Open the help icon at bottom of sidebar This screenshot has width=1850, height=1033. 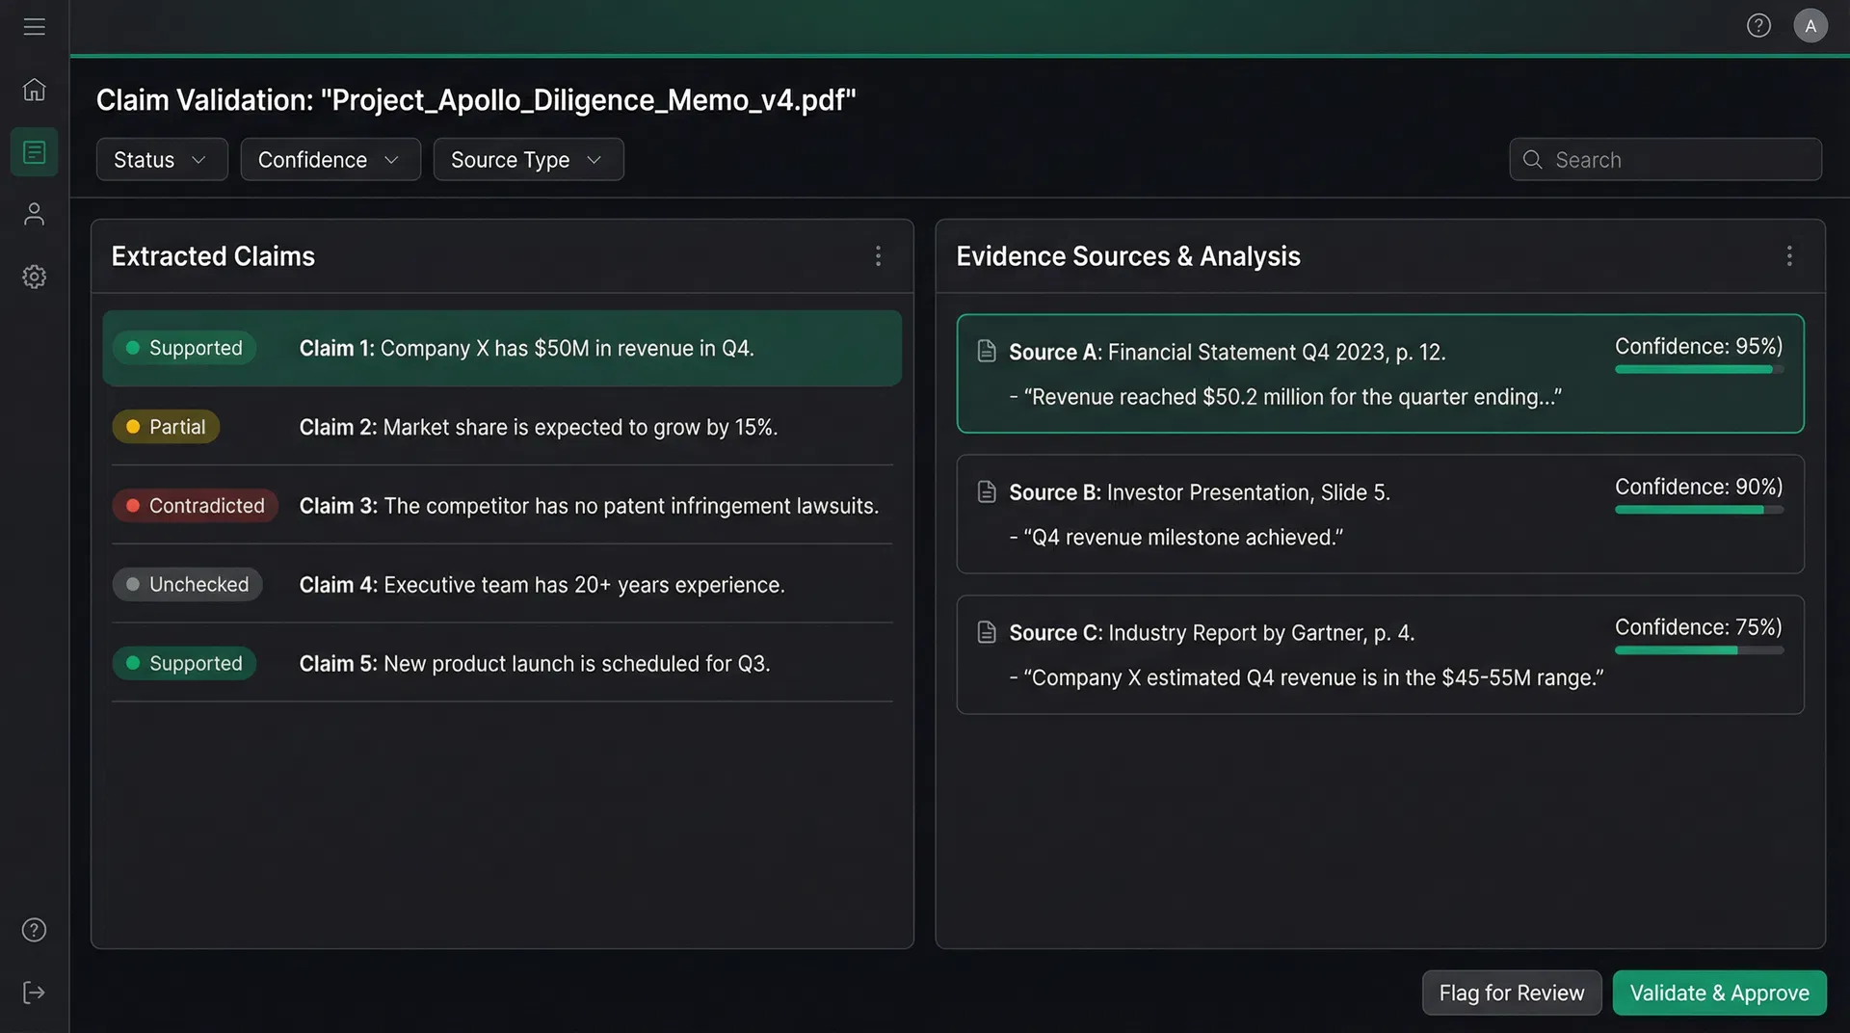[x=34, y=929]
